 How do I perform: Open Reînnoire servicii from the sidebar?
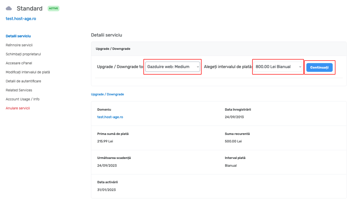[x=19, y=45]
